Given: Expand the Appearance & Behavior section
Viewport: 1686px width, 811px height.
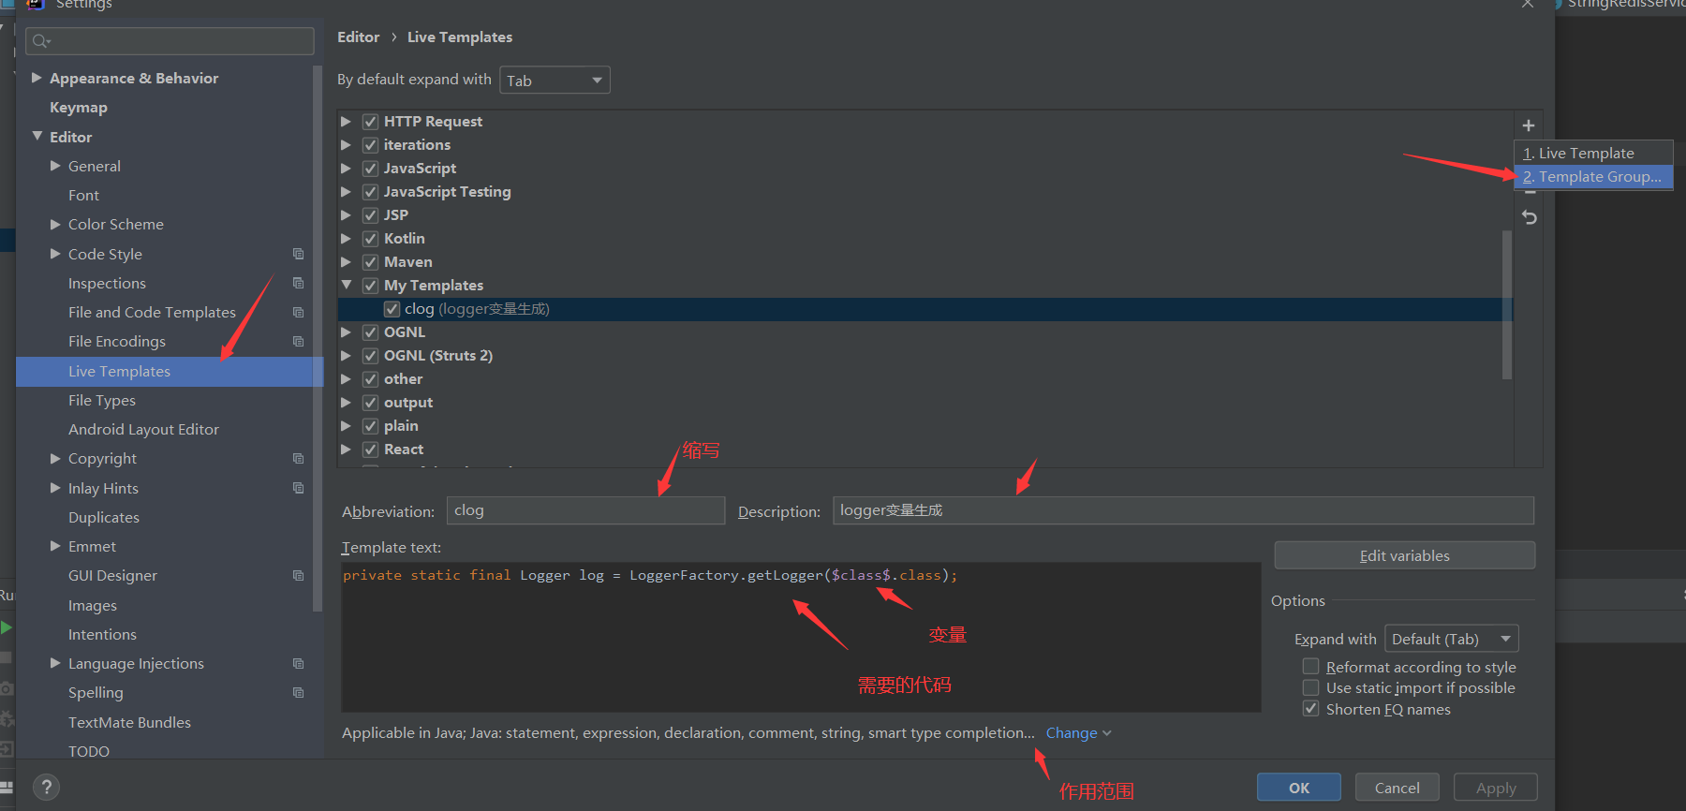Looking at the screenshot, I should 37,78.
